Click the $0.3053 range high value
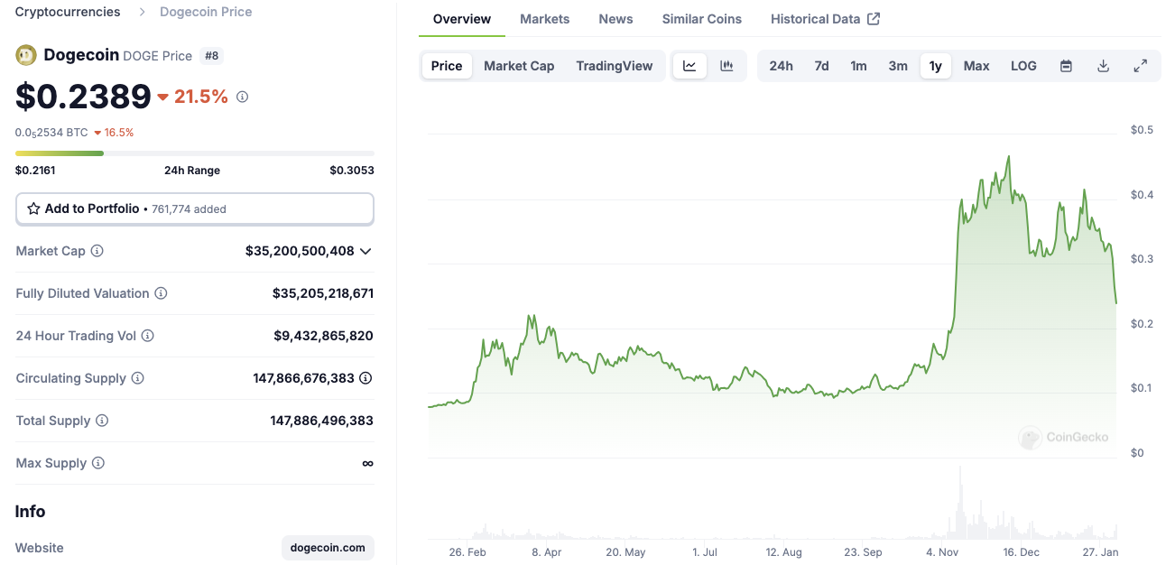Viewport: 1175px width, 565px height. coord(352,170)
